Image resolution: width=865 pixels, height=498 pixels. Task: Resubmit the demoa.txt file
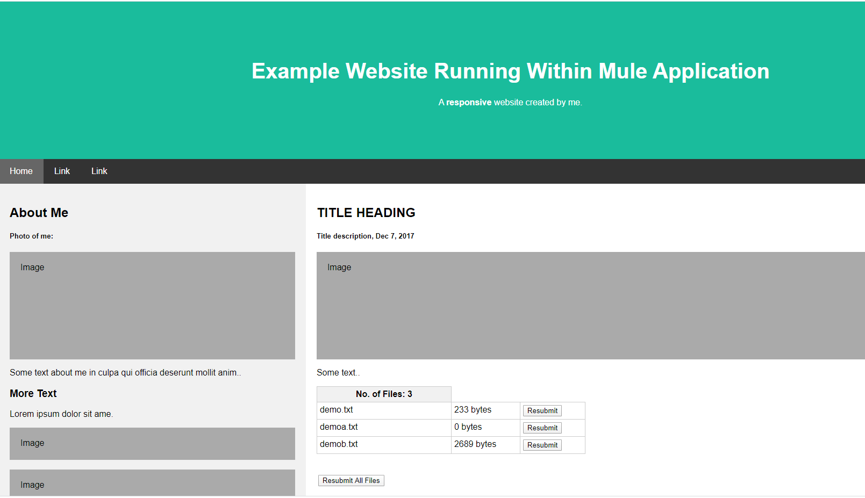point(542,428)
